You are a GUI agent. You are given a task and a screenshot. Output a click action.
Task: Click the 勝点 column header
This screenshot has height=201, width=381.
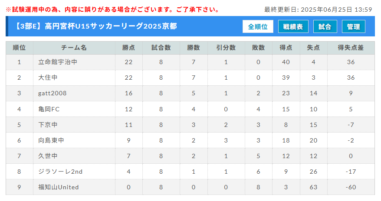(128, 48)
